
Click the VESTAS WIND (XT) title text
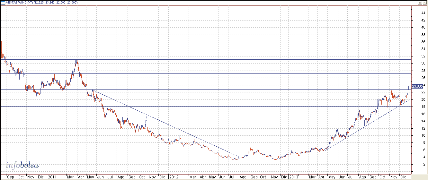pyautogui.click(x=19, y=3)
